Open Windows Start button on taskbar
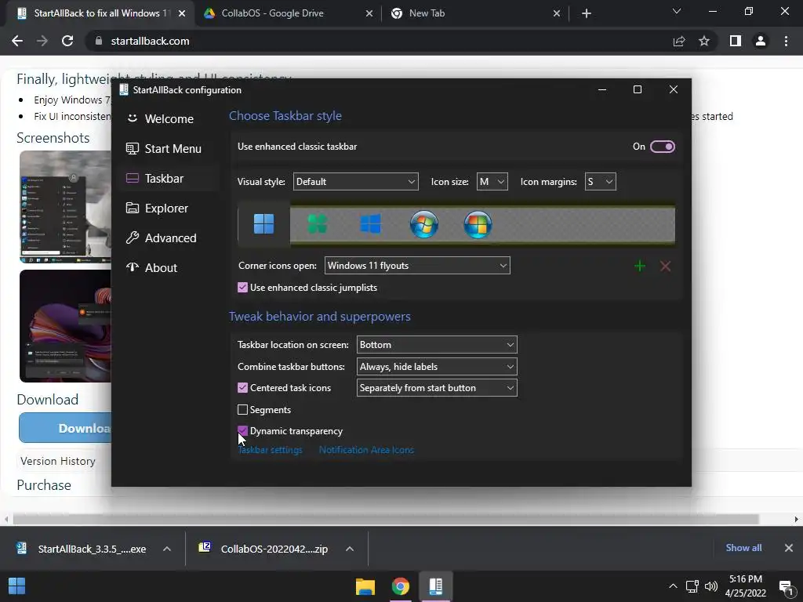Viewport: 803px width, 602px height. pyautogui.click(x=17, y=586)
